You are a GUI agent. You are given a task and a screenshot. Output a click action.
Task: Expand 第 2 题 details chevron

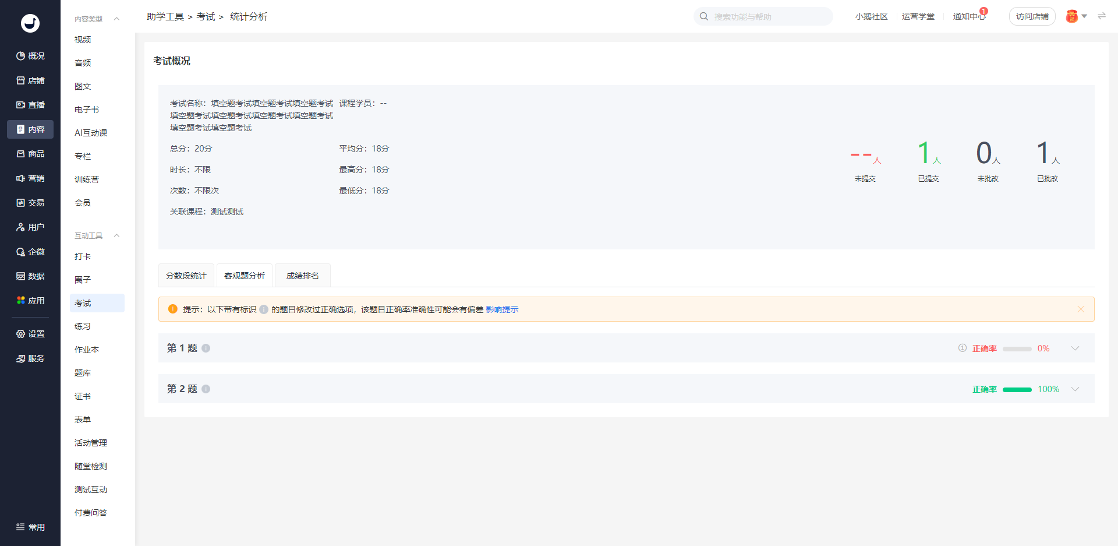coord(1075,389)
